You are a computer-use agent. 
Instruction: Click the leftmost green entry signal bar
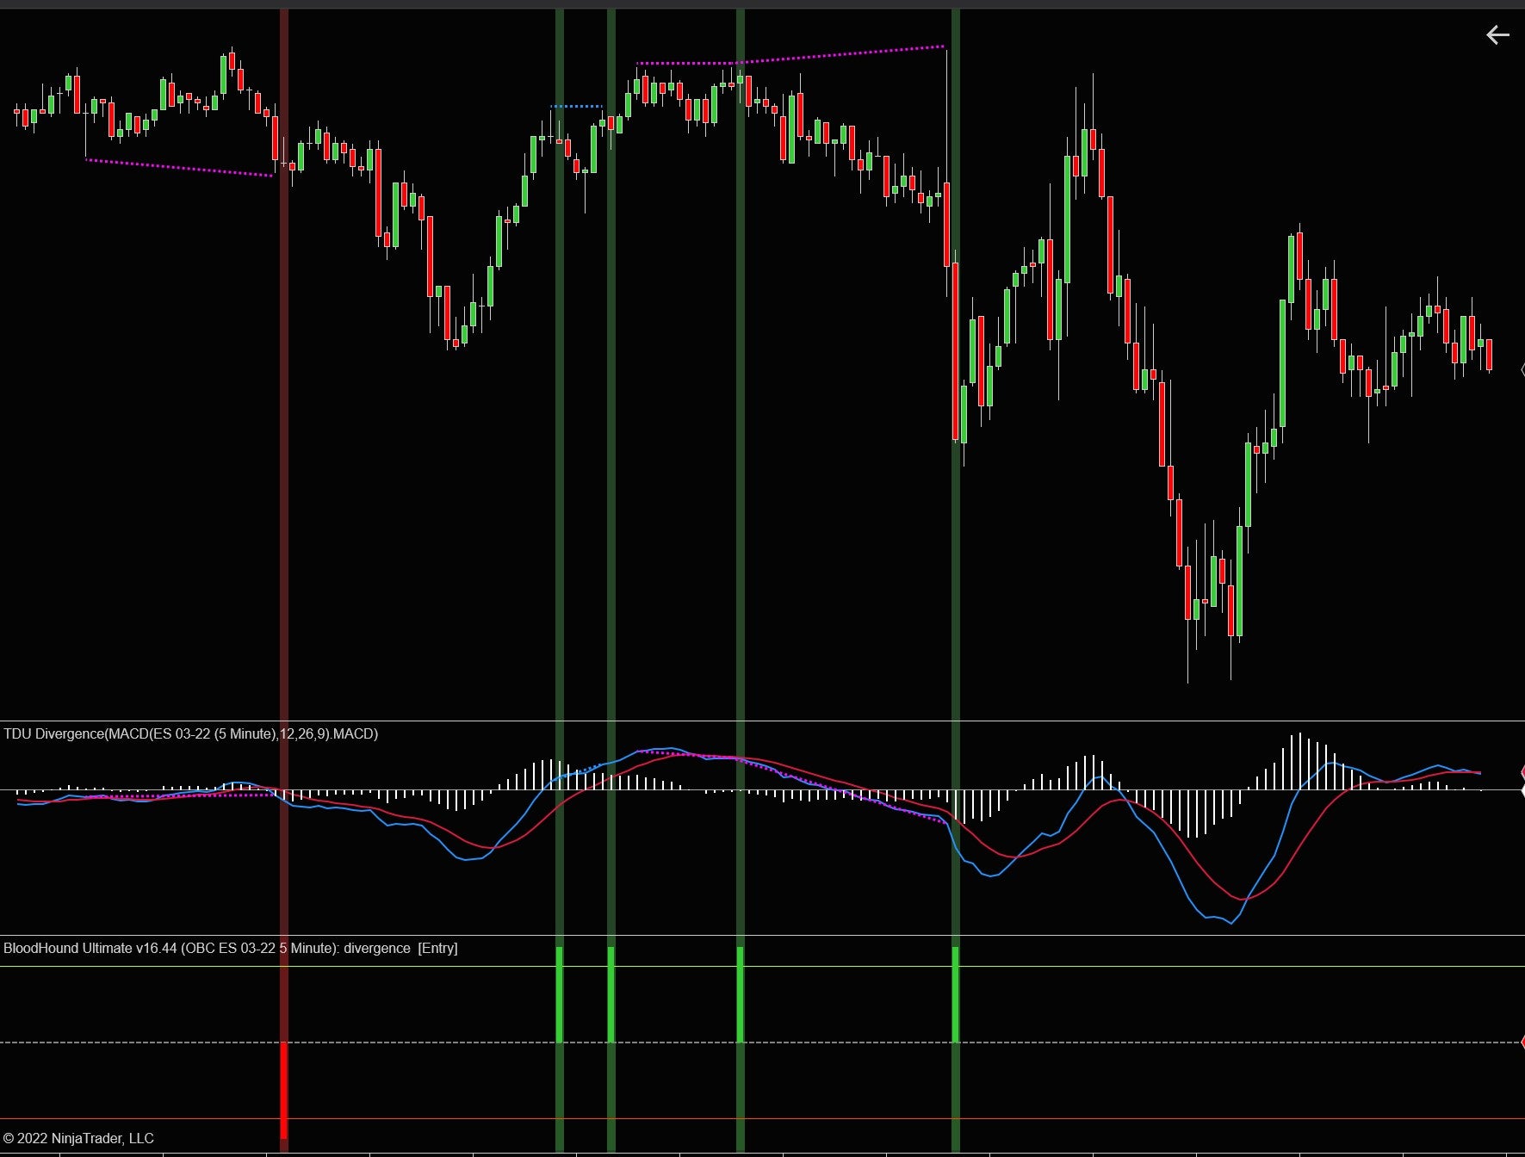pos(560,994)
